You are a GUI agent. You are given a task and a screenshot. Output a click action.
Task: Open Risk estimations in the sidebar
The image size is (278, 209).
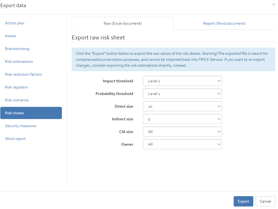pyautogui.click(x=19, y=61)
